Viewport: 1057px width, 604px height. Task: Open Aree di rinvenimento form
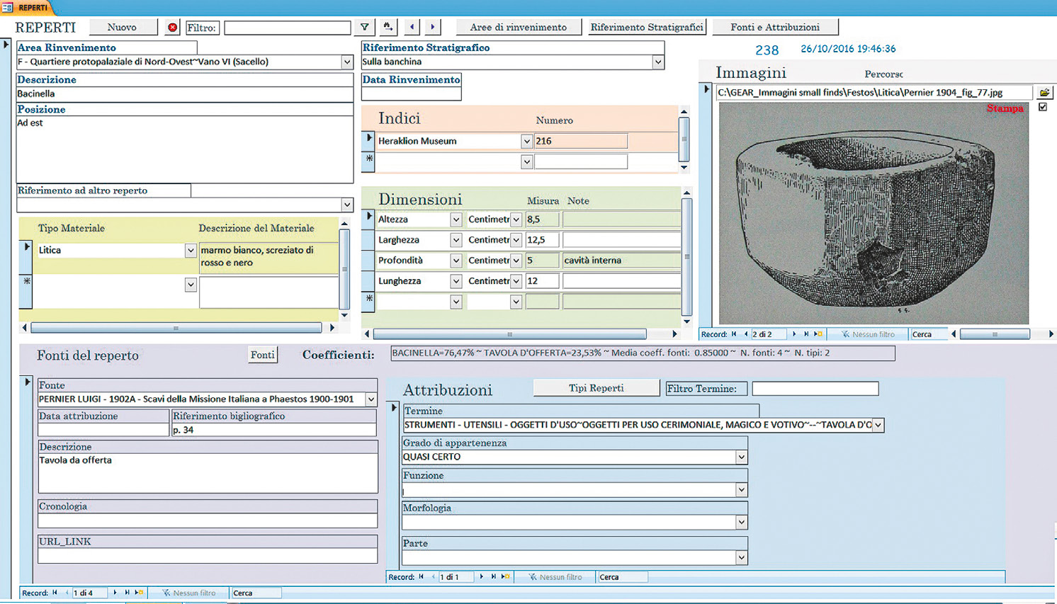(518, 28)
